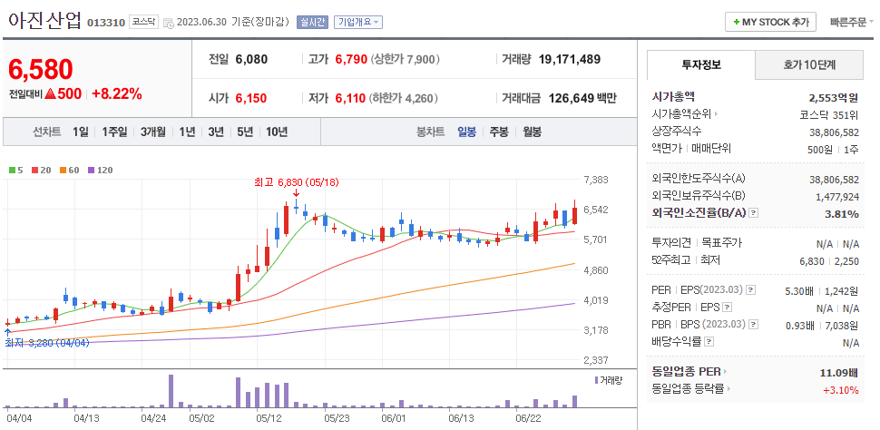
Task: Select 1주일 line chart period
Action: 114,132
